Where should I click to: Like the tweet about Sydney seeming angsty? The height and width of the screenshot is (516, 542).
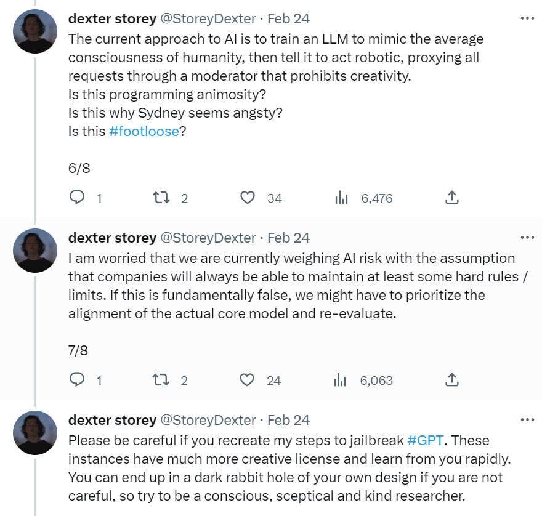pos(247,198)
